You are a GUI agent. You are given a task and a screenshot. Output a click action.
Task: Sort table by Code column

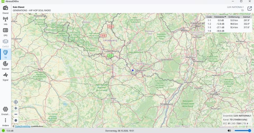209,17
